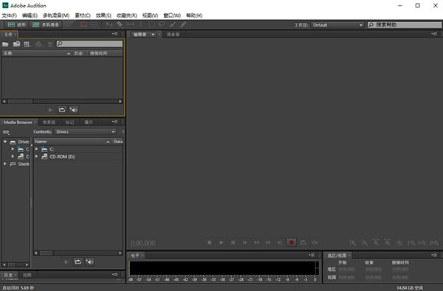Open the 文件(F) menu
Screen dimensions: 443x291
[x=10, y=16]
